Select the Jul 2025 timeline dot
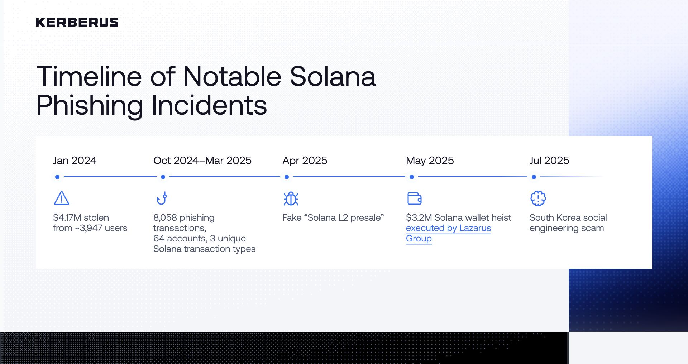Viewport: 688px width, 364px height. 534,177
